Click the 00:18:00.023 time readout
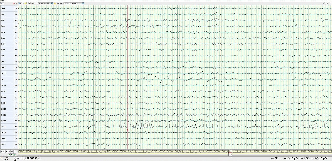 (30, 158)
